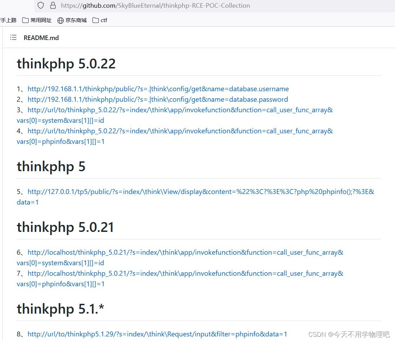
Task: Open link 6 thinkphp_5.0.21 system id POC
Action: [x=186, y=253]
